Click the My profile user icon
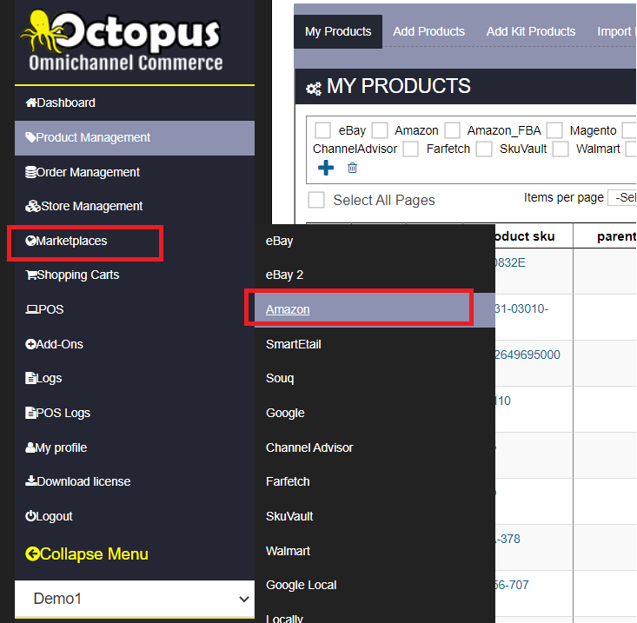 (30, 447)
